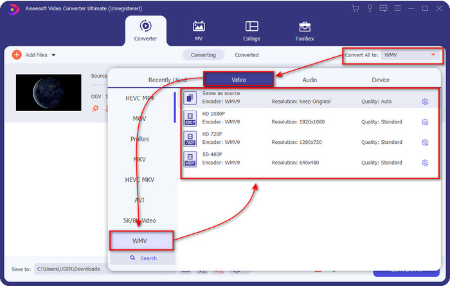
Task: Click the earth video thumbnail
Action: click(x=48, y=93)
